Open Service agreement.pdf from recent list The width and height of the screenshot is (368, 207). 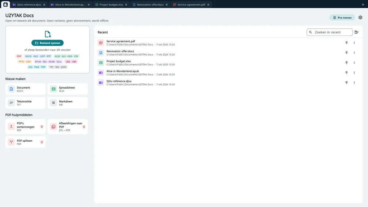coord(228,43)
